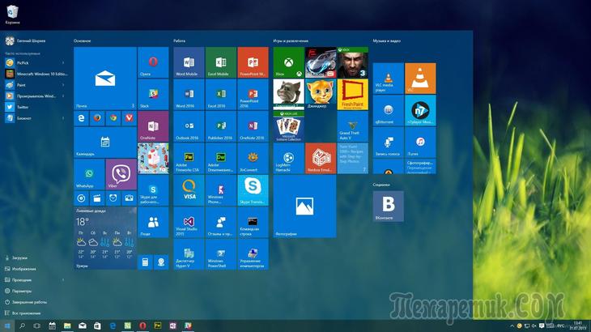Open File Explorer from taskbar
The height and width of the screenshot is (332, 591).
(x=67, y=326)
